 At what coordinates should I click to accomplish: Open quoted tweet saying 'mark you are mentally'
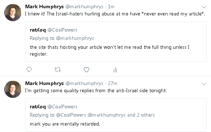point(116,115)
